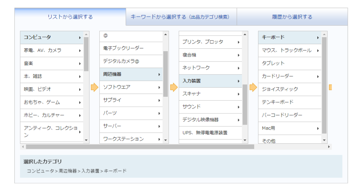Click the horizontal scrollbar thumb
362x190 pixels.
(140, 147)
